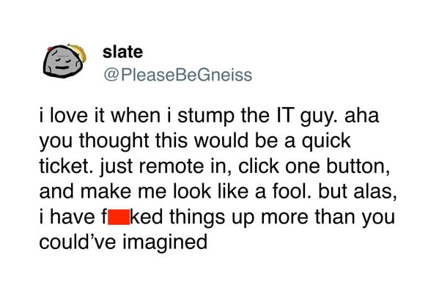
Task: Click the word thought in the tweet
Action: [x=114, y=141]
